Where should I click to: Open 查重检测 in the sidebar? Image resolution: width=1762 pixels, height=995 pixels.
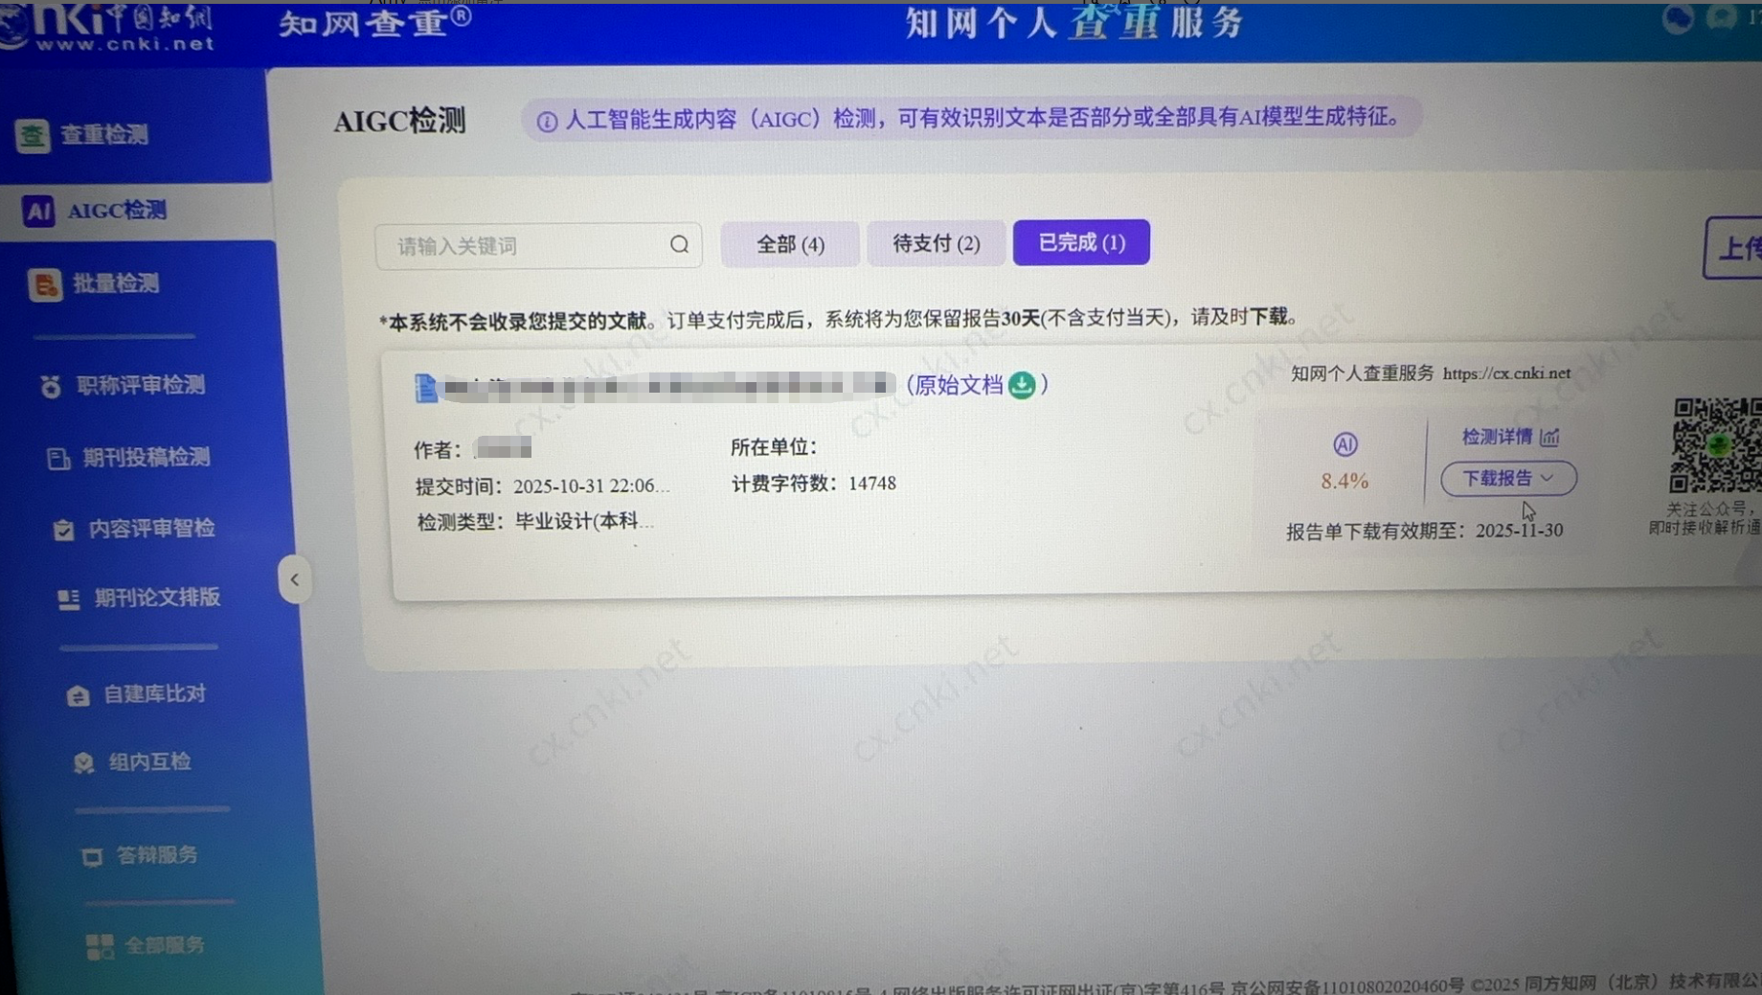coord(103,135)
